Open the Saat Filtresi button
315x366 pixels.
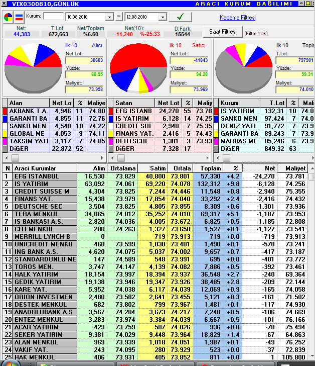[x=223, y=32]
